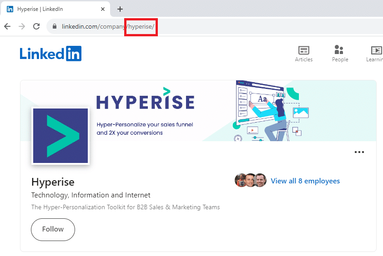Image resolution: width=383 pixels, height=256 pixels.
Task: Click the Hyperise company name heading
Action: [53, 182]
